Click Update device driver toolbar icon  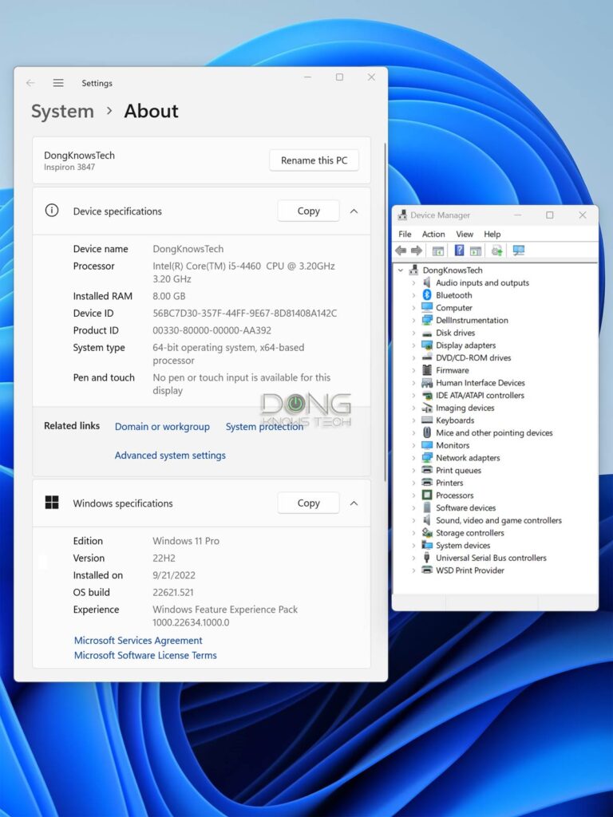click(x=496, y=251)
